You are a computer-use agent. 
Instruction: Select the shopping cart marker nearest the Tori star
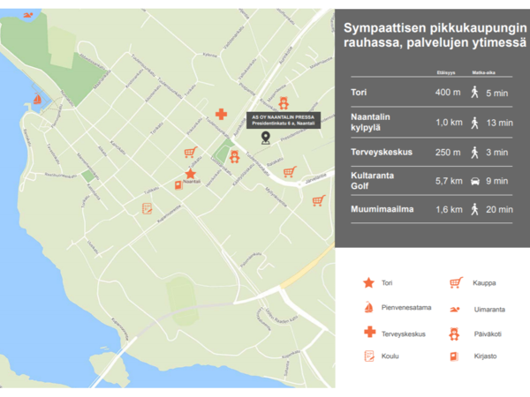point(189,152)
